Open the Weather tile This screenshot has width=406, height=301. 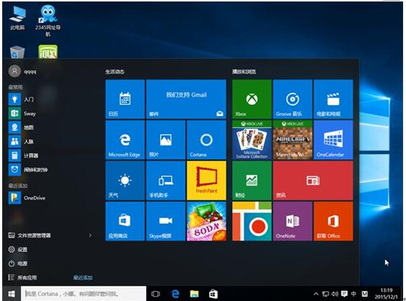[x=125, y=180]
